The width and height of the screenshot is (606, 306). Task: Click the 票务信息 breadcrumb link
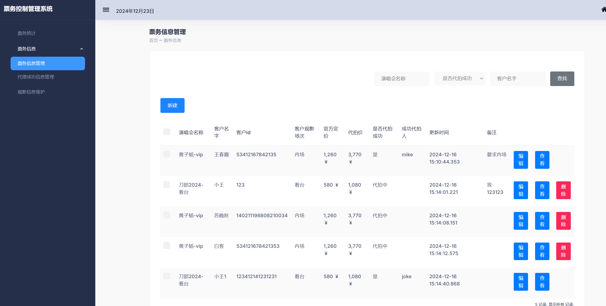(x=172, y=40)
